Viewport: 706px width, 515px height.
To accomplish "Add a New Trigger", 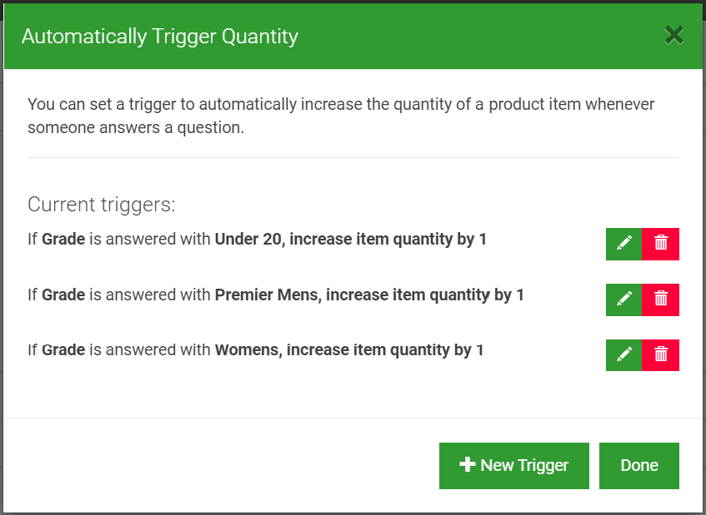I will 514,466.
